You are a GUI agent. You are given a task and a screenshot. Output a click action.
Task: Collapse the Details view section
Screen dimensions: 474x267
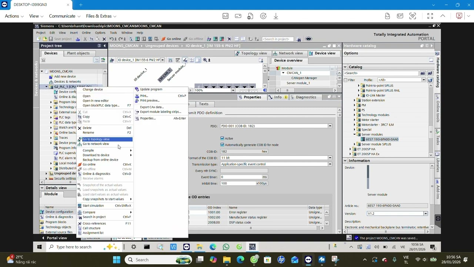(x=42, y=188)
